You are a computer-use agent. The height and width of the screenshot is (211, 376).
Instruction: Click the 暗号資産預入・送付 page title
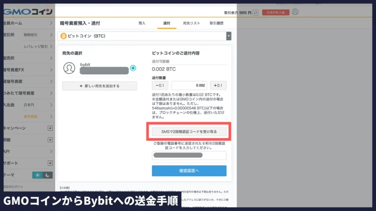pos(80,23)
